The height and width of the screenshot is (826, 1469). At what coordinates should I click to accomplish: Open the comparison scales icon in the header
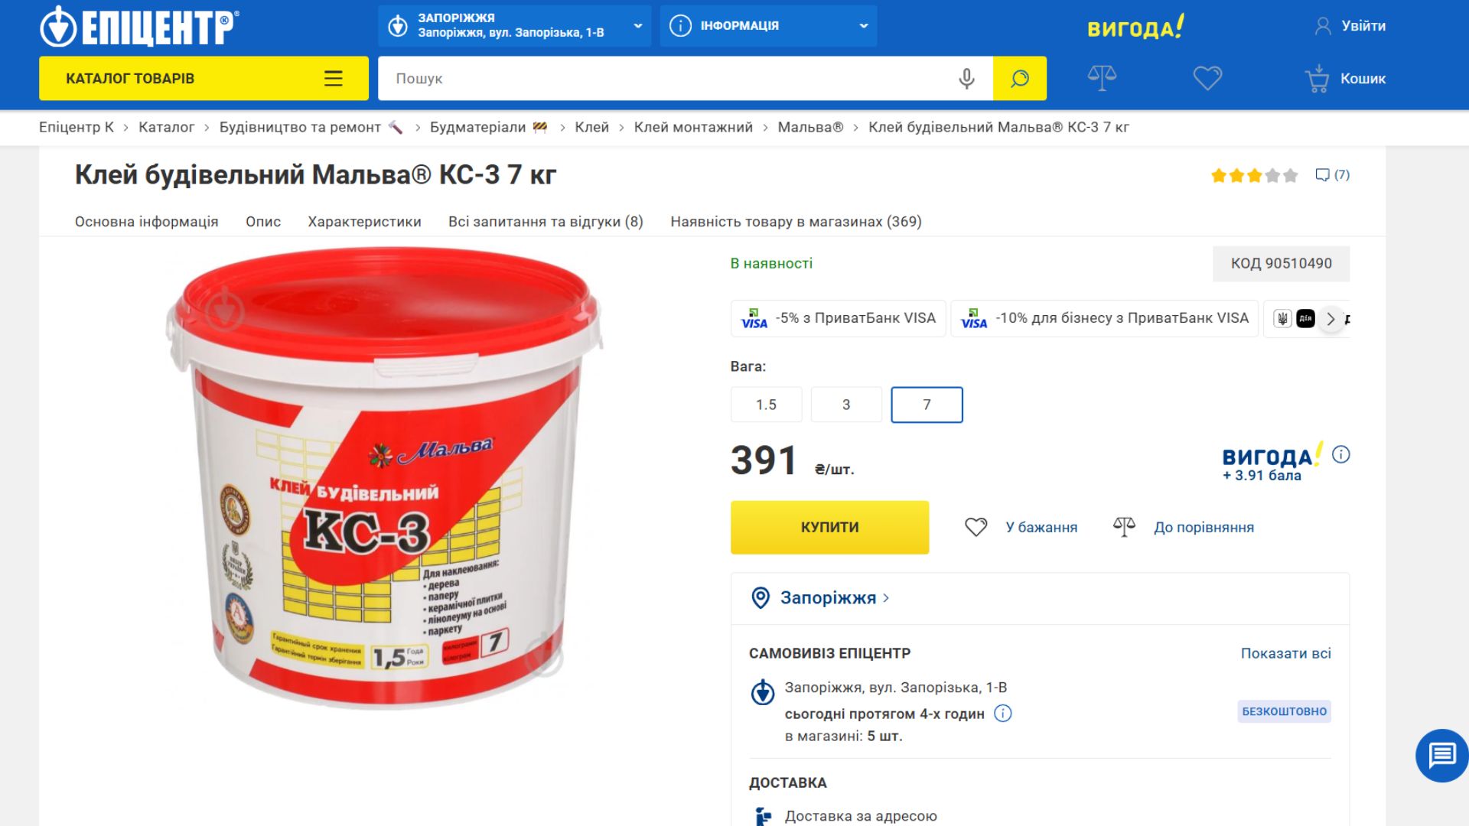coord(1102,78)
